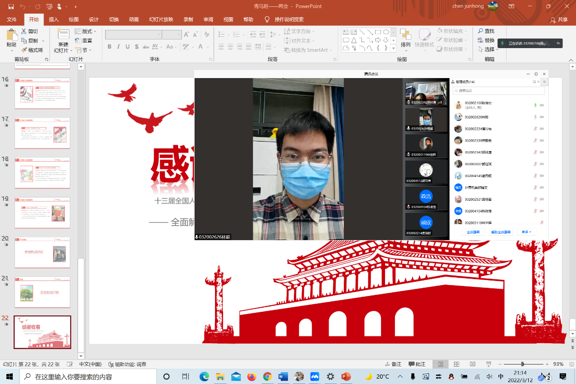Switch to the Slide Show (幻灯片放映) tab
Viewport: 576px width, 384px height.
[x=161, y=20]
